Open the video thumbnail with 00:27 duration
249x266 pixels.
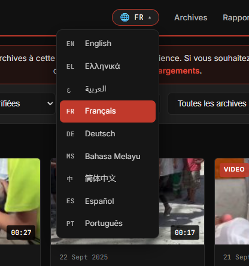tap(20, 201)
